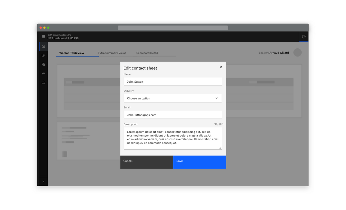This screenshot has width=346, height=210.
Task: Select the Home icon in the sidebar
Action: point(43,46)
